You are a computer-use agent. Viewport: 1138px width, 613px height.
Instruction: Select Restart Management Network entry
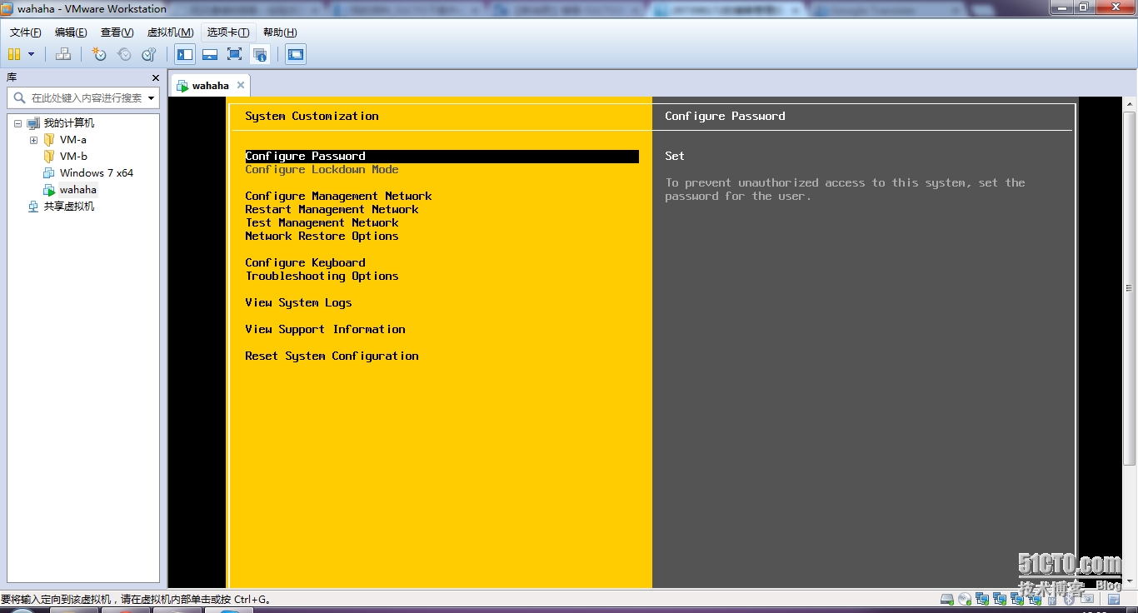(332, 210)
